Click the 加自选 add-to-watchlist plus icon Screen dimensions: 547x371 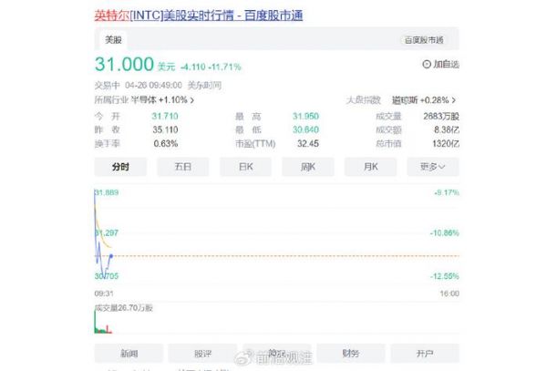click(427, 64)
